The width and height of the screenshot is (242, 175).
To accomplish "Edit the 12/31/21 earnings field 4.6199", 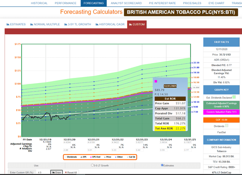I will click(x=91, y=142).
